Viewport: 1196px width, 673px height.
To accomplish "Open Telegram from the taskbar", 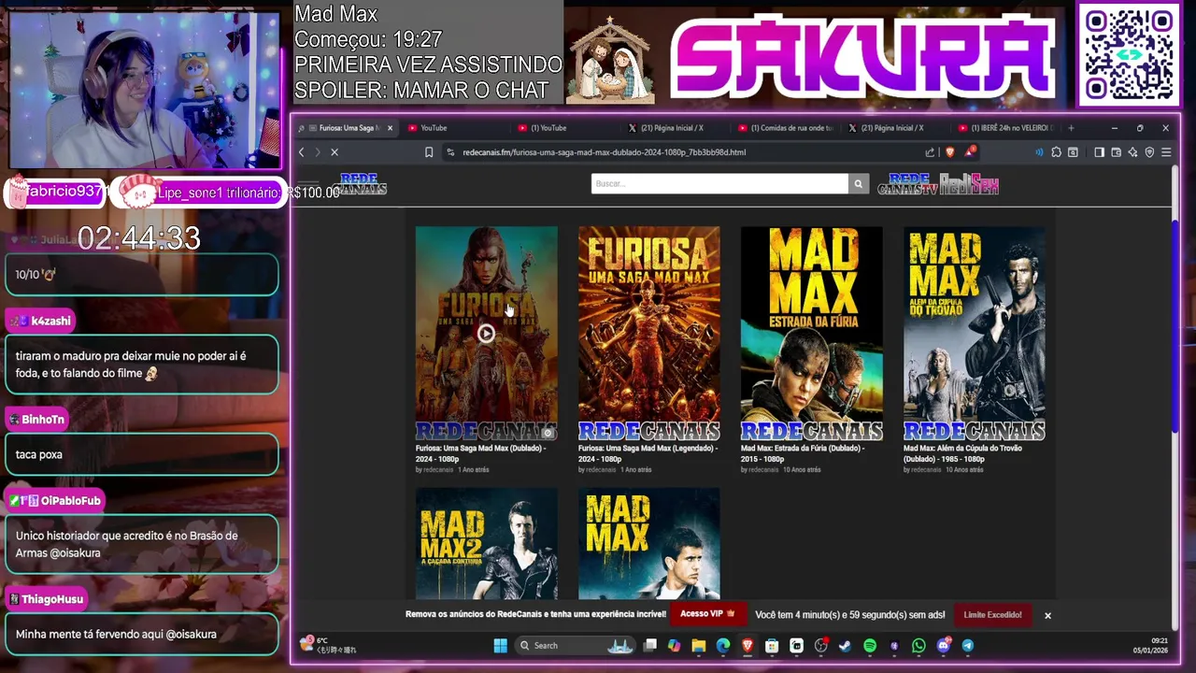I will pos(967,645).
